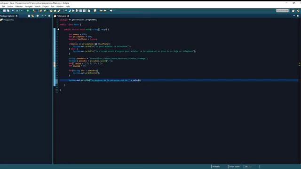
Task: Select the Main.java editor tab
Action: click(x=62, y=16)
